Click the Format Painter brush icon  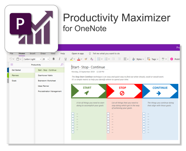[x=86, y=59]
